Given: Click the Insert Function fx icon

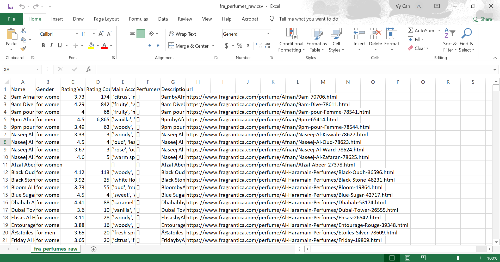Looking at the screenshot, I should [x=88, y=69].
